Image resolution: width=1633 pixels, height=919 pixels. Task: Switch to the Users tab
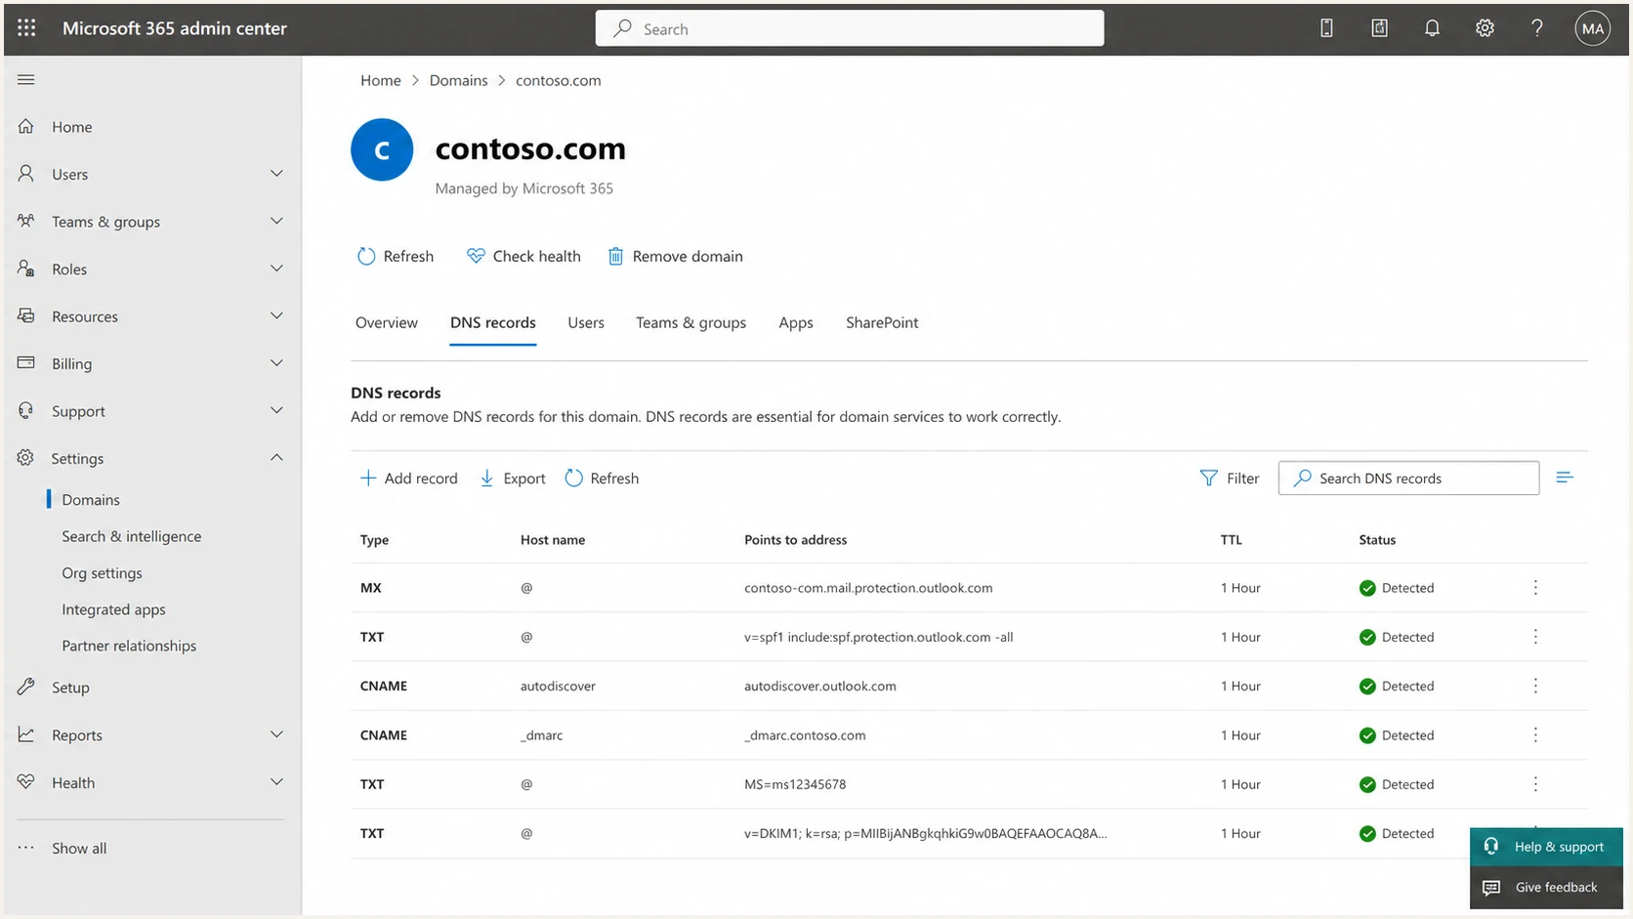click(x=586, y=322)
